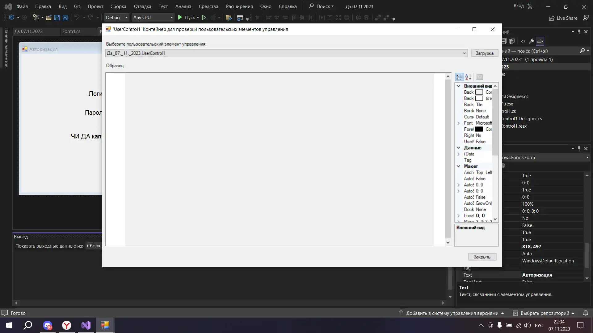Collapse the Данные property category

(x=459, y=148)
